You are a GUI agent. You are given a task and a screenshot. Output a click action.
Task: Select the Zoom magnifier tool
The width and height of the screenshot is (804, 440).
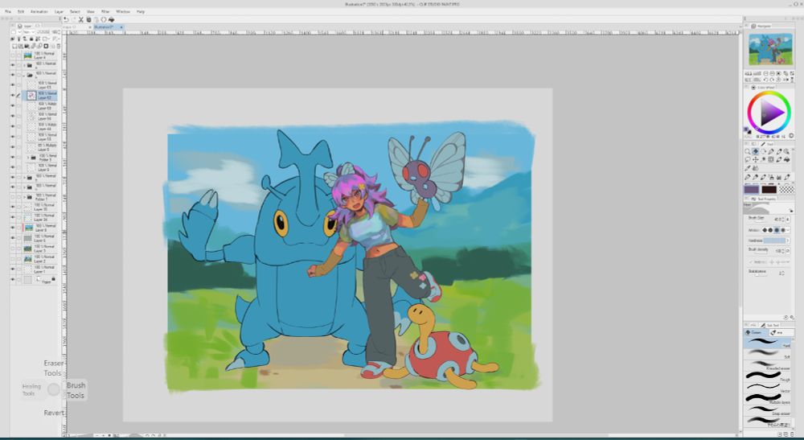pyautogui.click(x=748, y=151)
